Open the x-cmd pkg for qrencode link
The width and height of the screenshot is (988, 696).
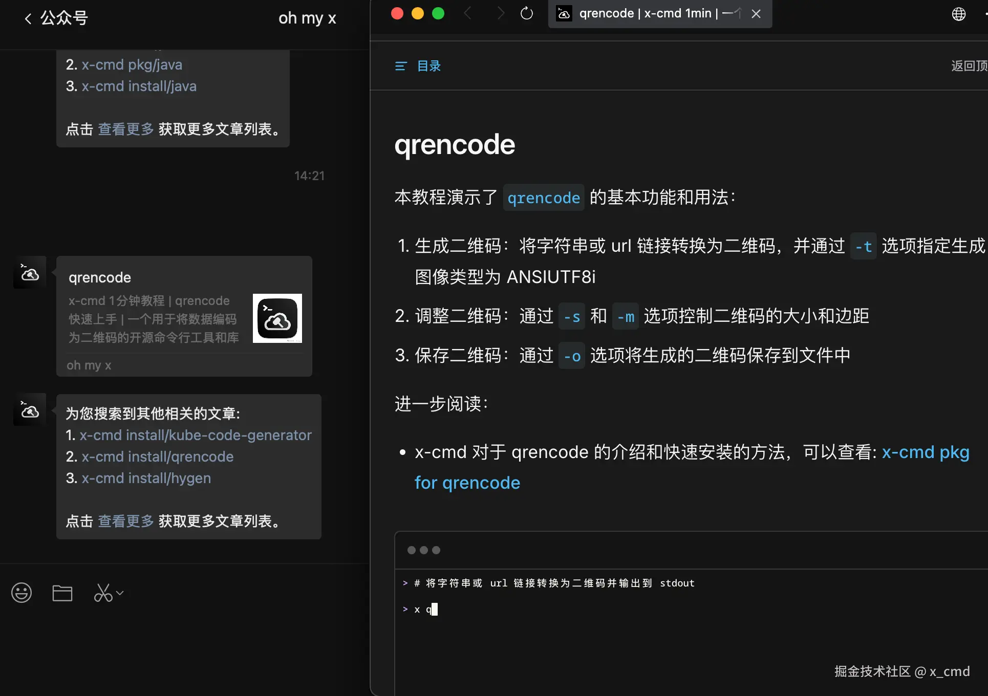pos(925,452)
